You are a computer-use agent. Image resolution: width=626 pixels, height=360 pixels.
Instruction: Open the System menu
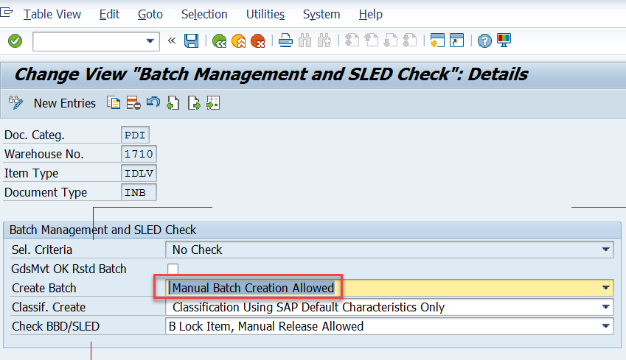point(321,14)
